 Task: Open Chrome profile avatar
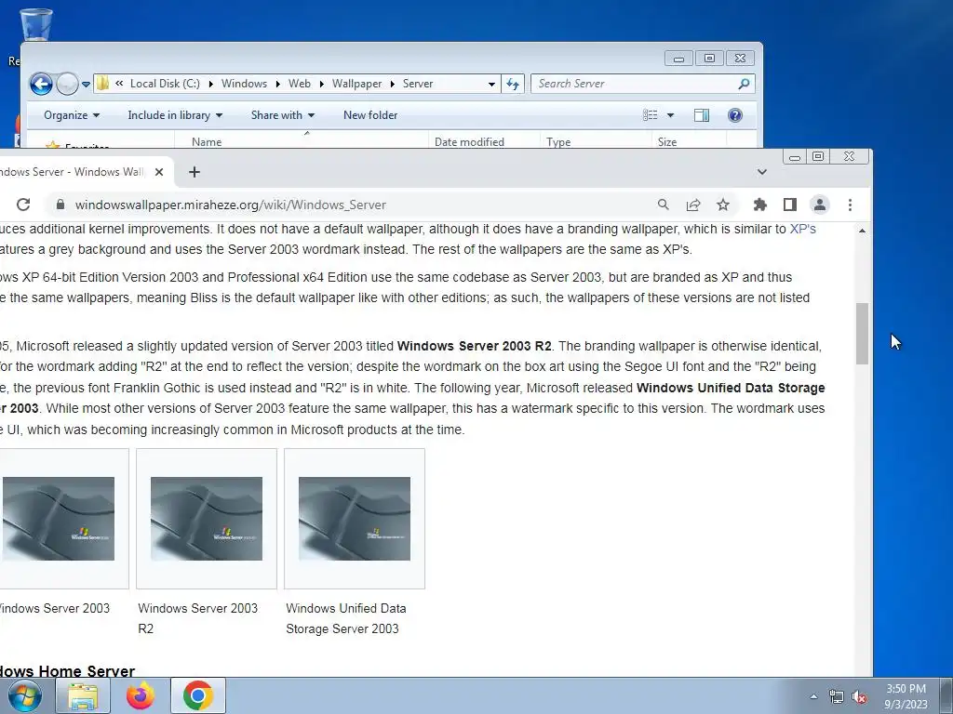(x=820, y=205)
